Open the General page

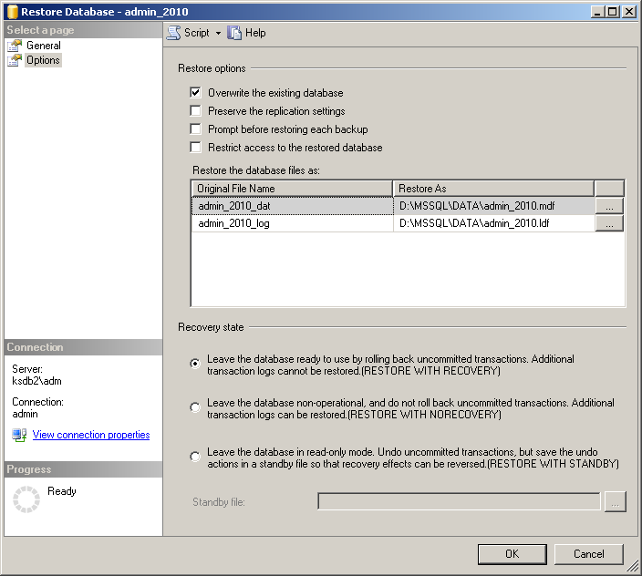coord(44,46)
